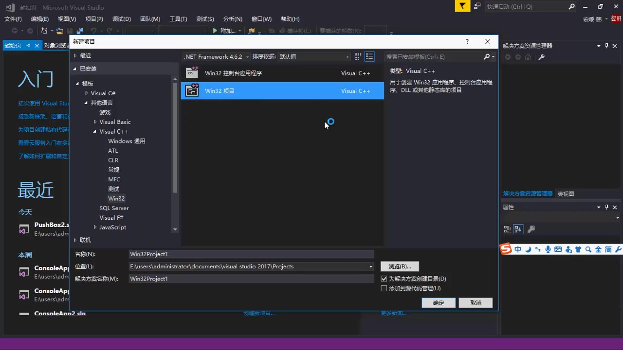Viewport: 623px width, 350px height.
Task: Open the 调试(D) menu
Action: (x=122, y=19)
